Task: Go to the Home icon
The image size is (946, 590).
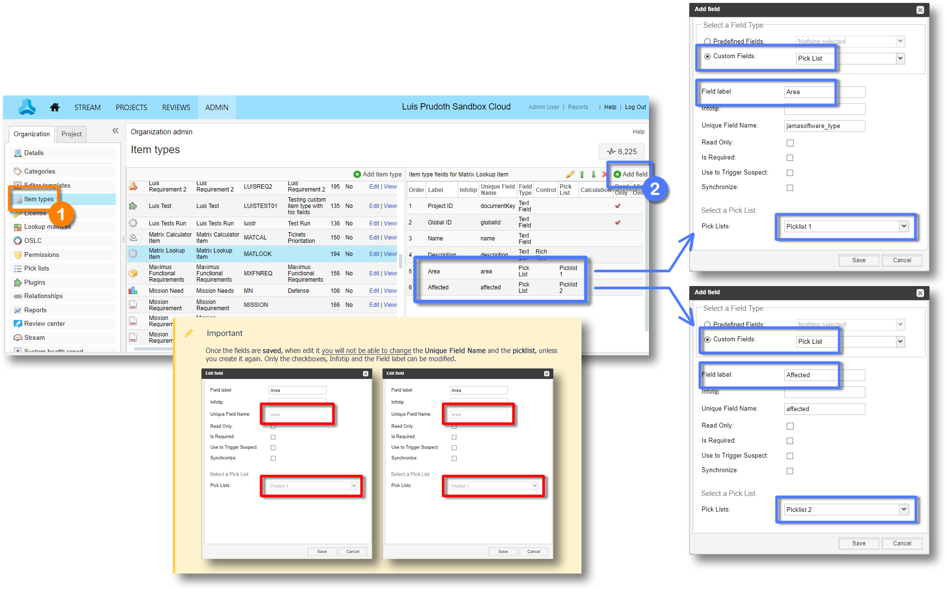Action: coord(55,107)
